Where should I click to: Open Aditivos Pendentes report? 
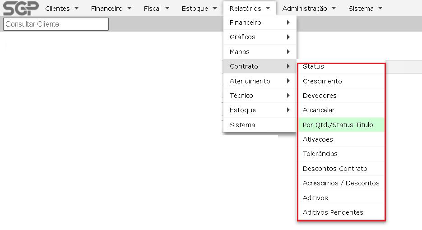[333, 212]
